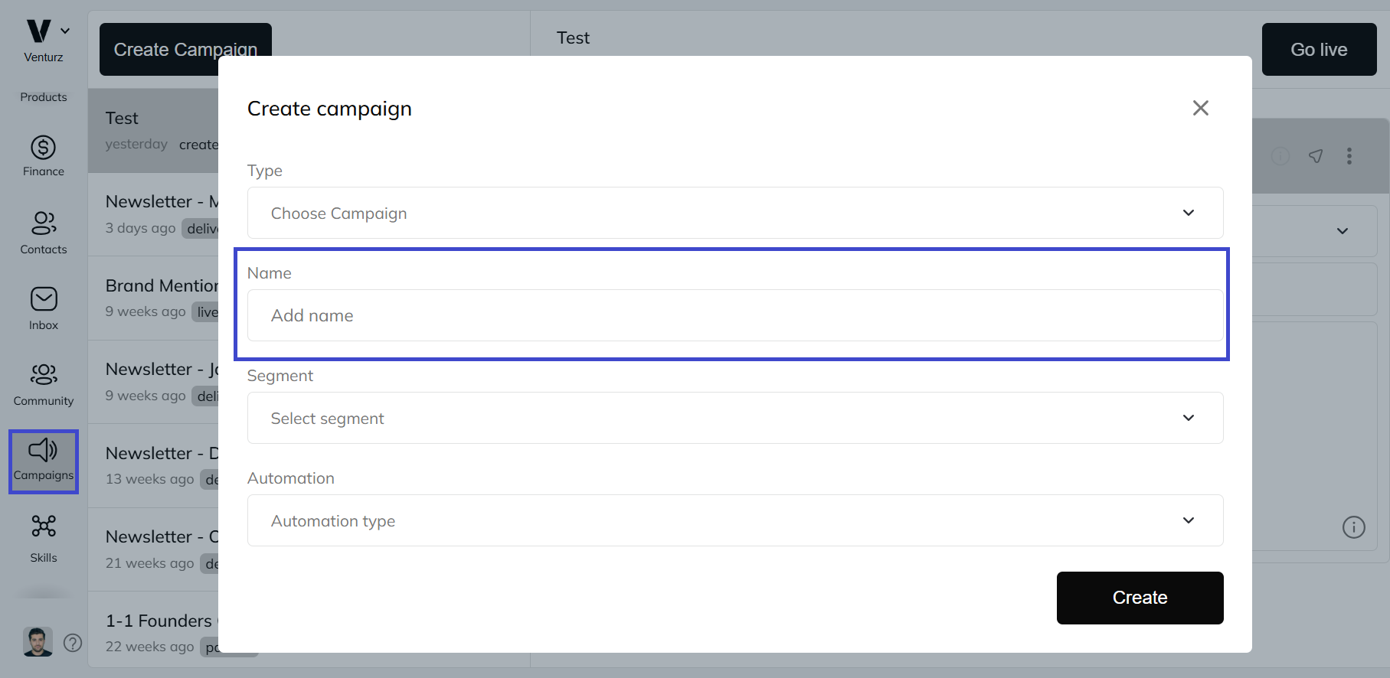Click the circular icon left of the send icon

tap(1280, 156)
